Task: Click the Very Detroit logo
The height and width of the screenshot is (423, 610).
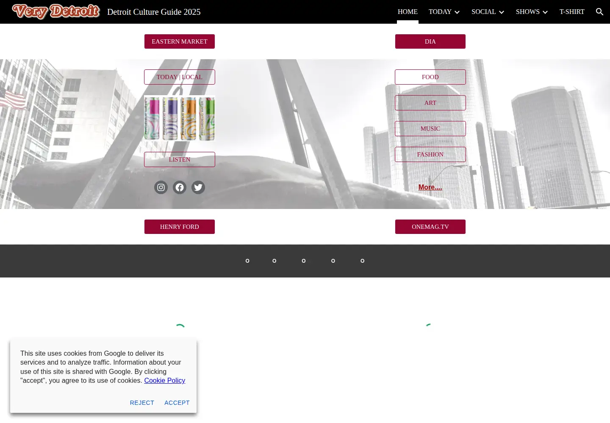Action: [x=56, y=11]
